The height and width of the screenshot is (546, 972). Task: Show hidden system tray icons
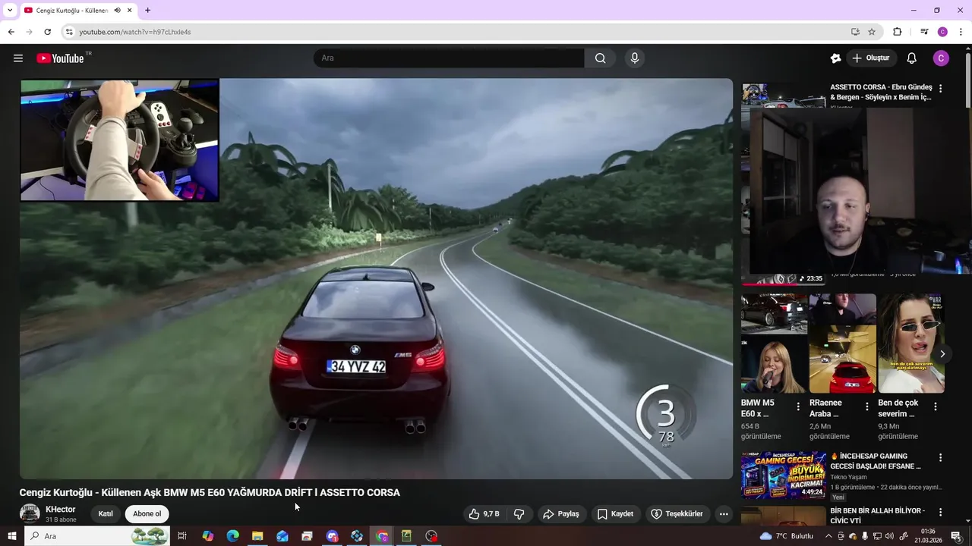(828, 536)
